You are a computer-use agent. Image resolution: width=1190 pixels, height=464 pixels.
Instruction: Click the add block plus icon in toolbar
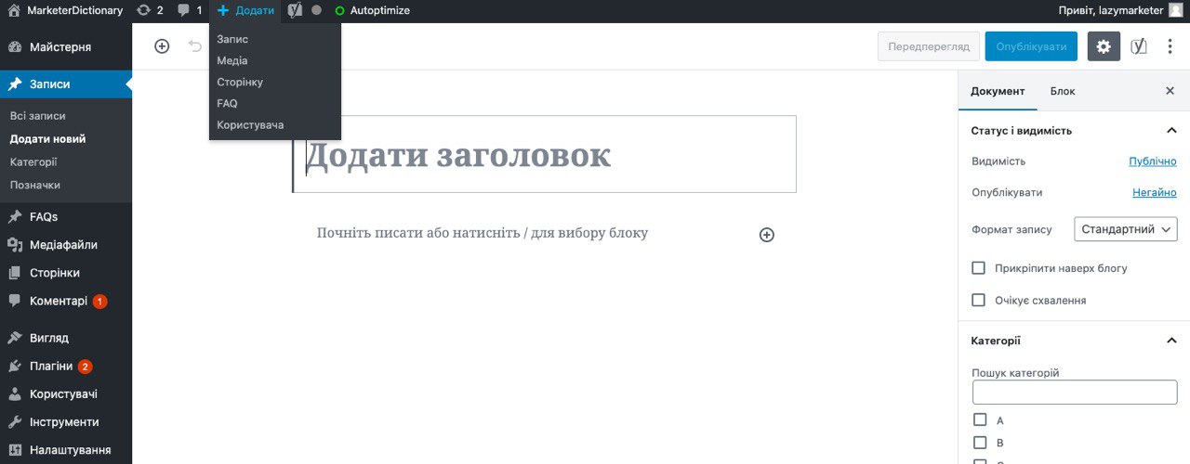[162, 45]
